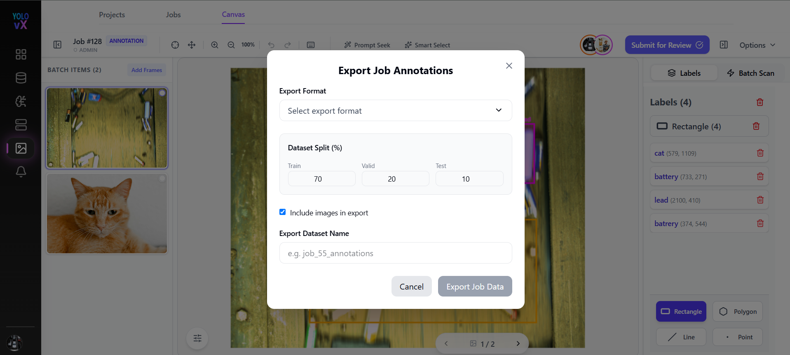Screen dimensions: 790x355
Task: Open the notifications bell icon
Action: (x=21, y=172)
